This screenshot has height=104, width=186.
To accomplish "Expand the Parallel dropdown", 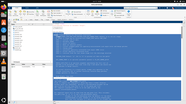I will [x=108, y=16].
